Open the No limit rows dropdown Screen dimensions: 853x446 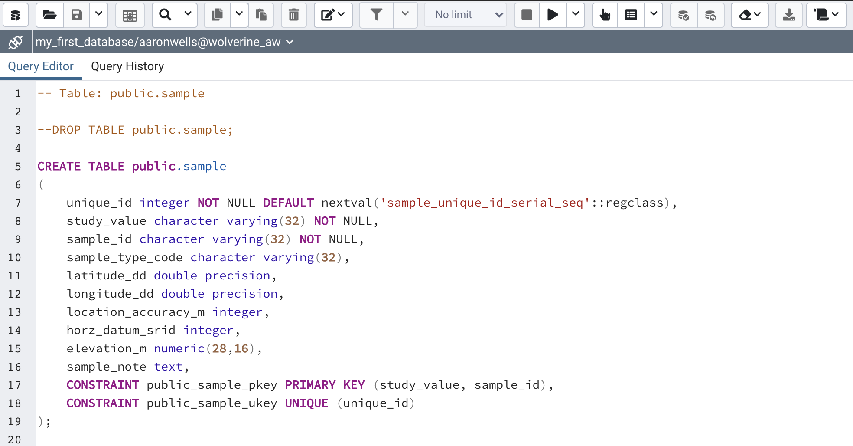pyautogui.click(x=466, y=15)
